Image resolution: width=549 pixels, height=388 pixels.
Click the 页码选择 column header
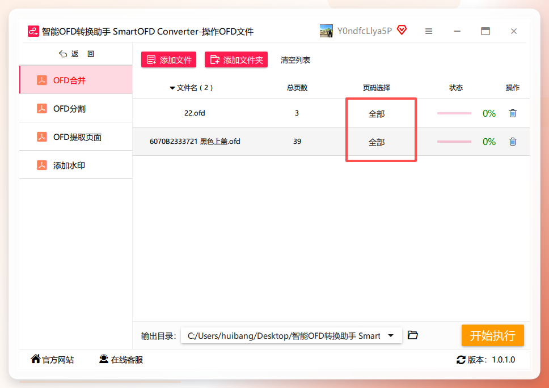click(377, 88)
